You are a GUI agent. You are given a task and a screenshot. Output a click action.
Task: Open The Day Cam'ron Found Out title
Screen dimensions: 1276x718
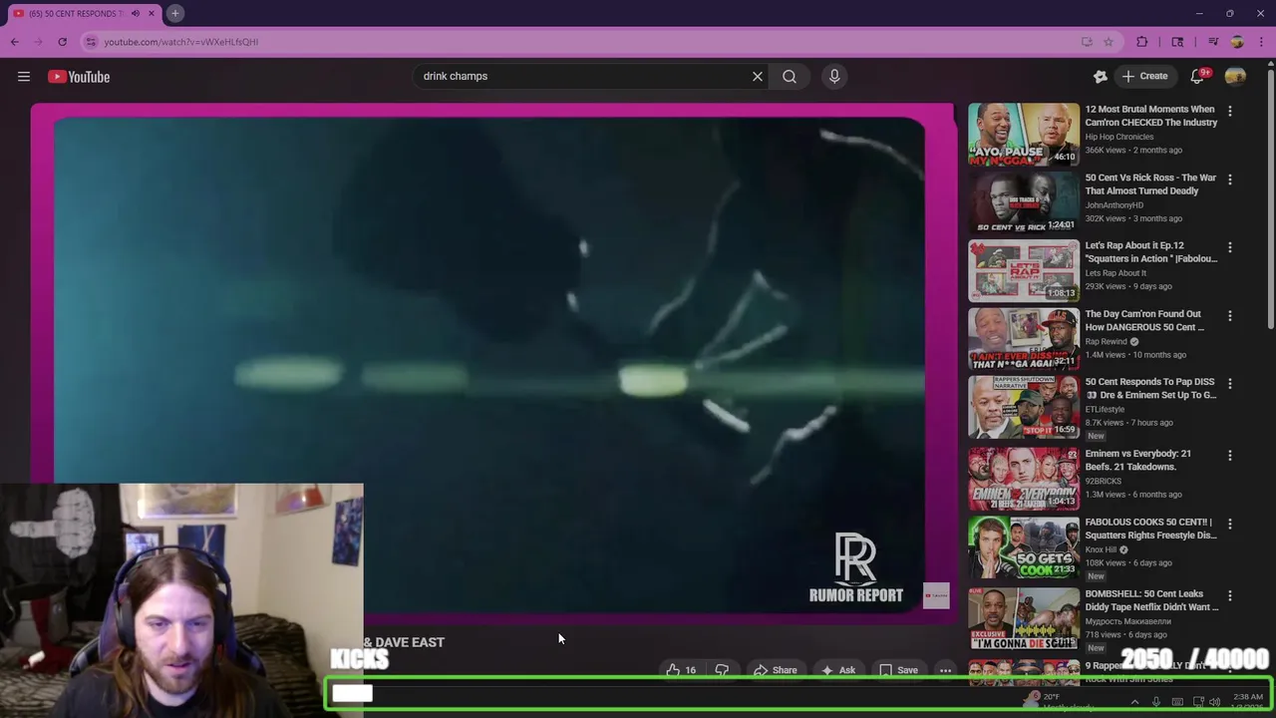pos(1144,320)
